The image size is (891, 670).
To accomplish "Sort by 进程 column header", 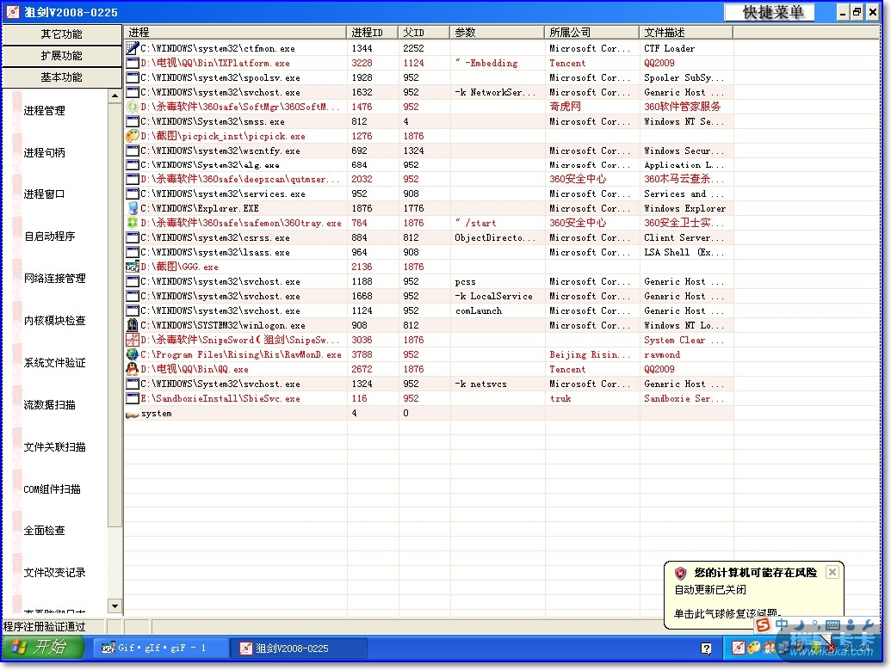I will [235, 33].
